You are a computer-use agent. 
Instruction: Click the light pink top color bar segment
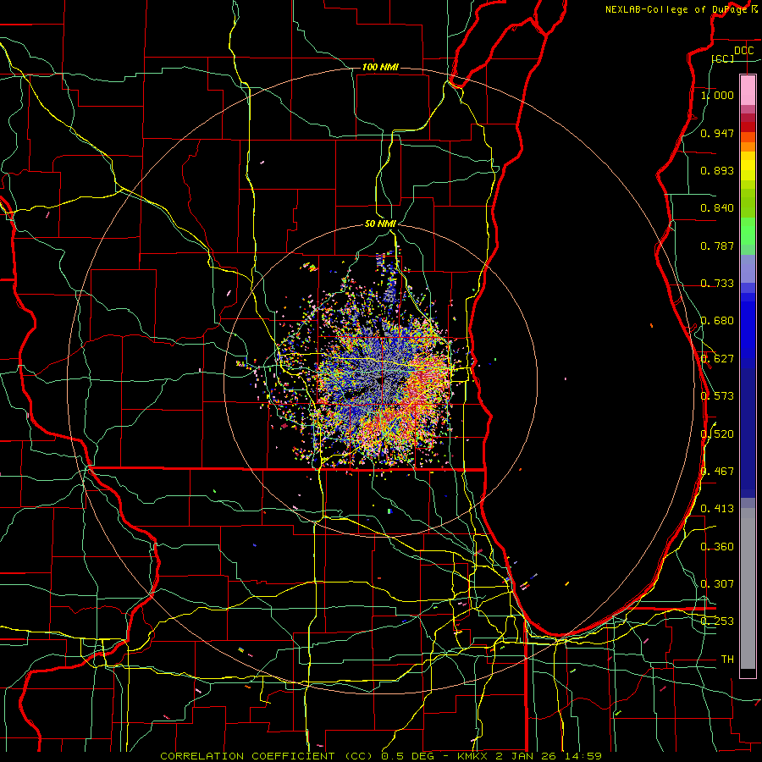point(748,90)
